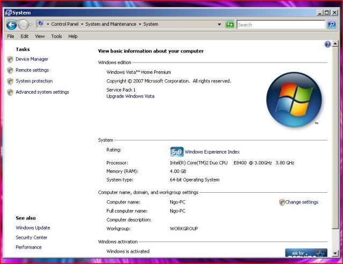This screenshot has height=264, width=343.
Task: Click the ask for genuine badge
Action: point(306,253)
